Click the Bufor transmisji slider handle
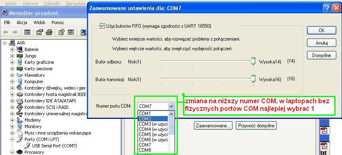Screen dimensions: 342x155 pyautogui.click(x=253, y=79)
